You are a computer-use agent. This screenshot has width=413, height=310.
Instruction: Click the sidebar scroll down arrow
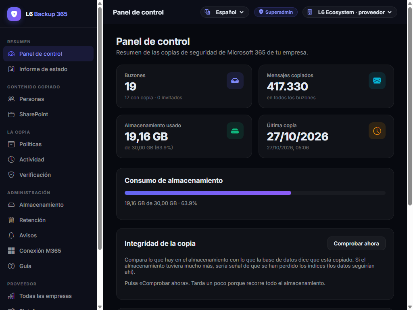[100, 307]
